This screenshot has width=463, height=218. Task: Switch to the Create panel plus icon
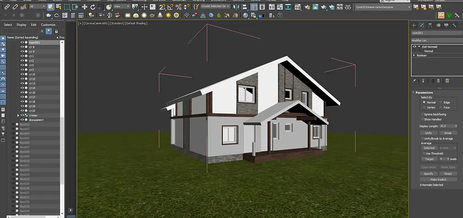[x=414, y=25]
